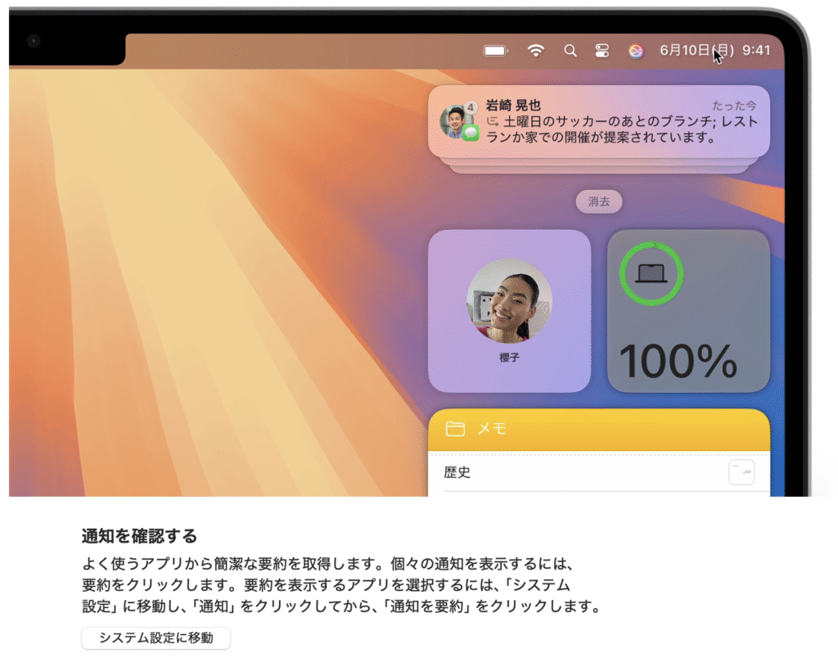This screenshot has width=838, height=658.
Task: Activate the Siri icon in menu bar
Action: (x=635, y=51)
